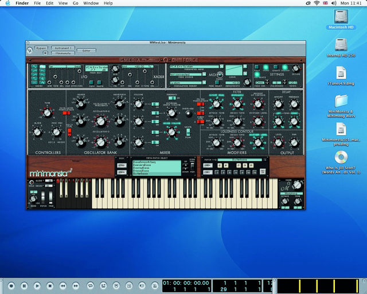Stop playback using the transport Stop button
Screen dimensions: 367x294
pyautogui.click(x=50, y=286)
